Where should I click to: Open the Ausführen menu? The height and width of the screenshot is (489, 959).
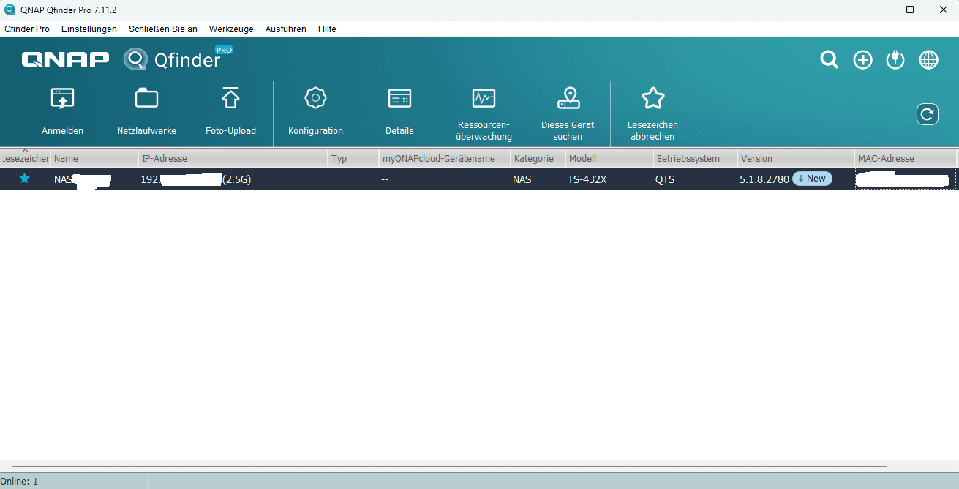[286, 29]
